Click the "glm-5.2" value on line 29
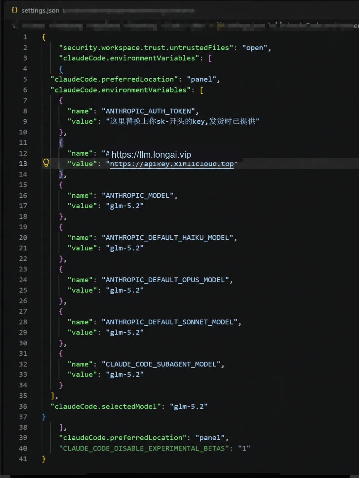Viewport: 359px width, 478px height. [125, 332]
